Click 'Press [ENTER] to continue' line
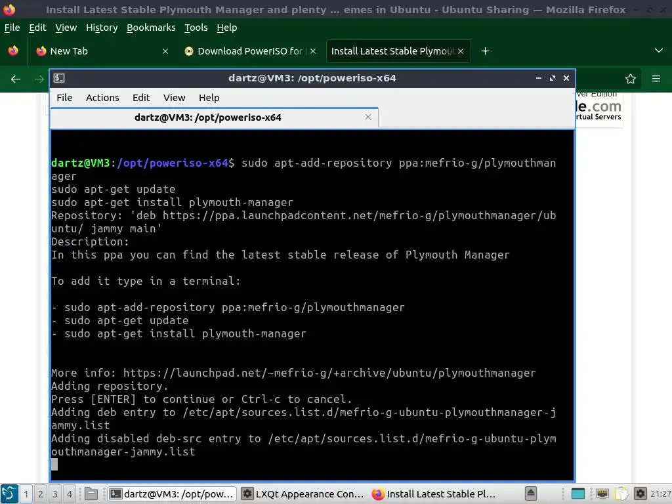672x504 pixels. click(201, 399)
